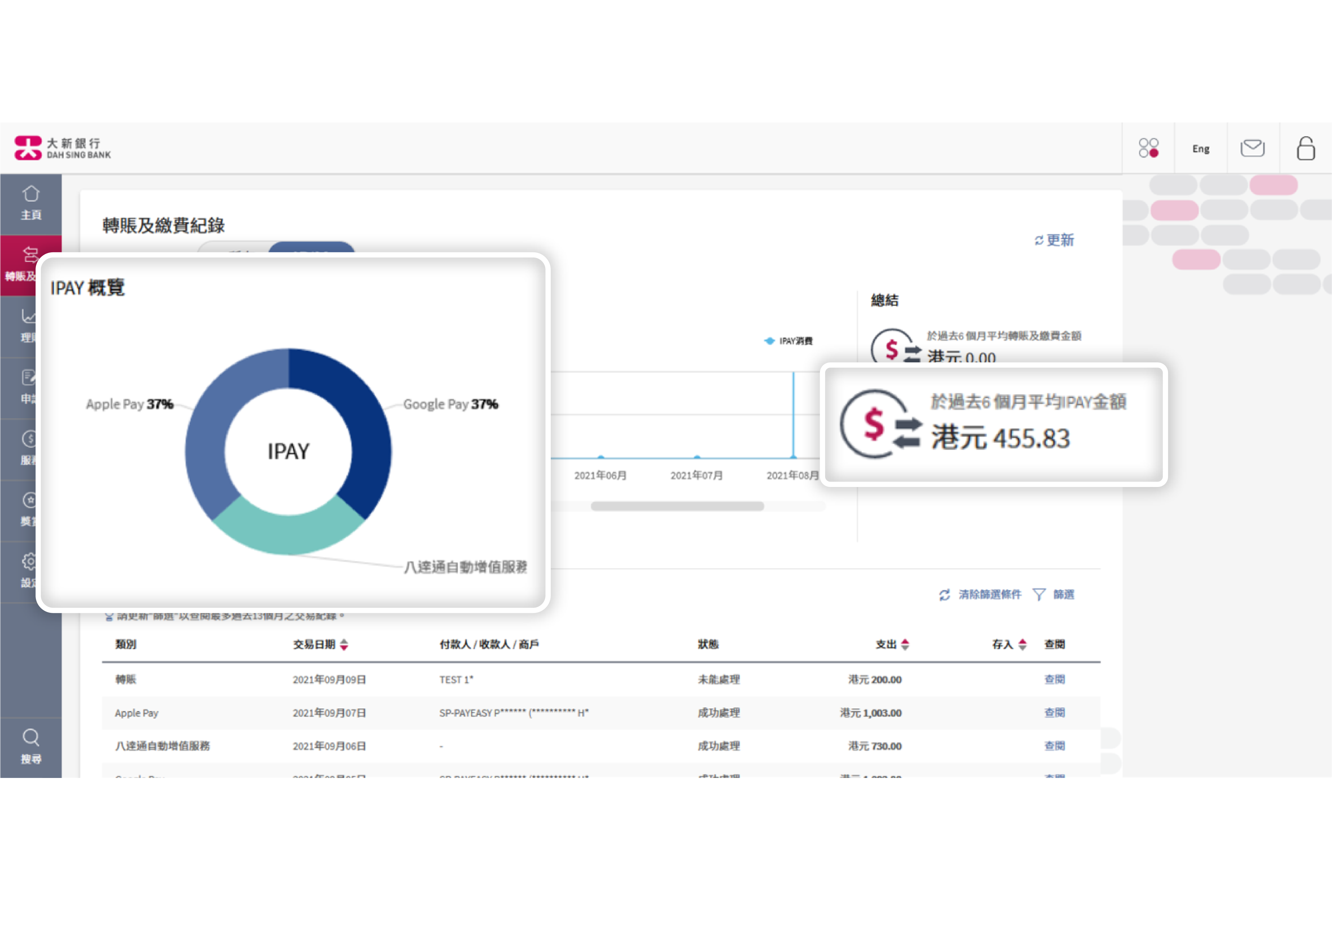
Task: Click the IPAY average dollar transfer icon
Action: 880,424
